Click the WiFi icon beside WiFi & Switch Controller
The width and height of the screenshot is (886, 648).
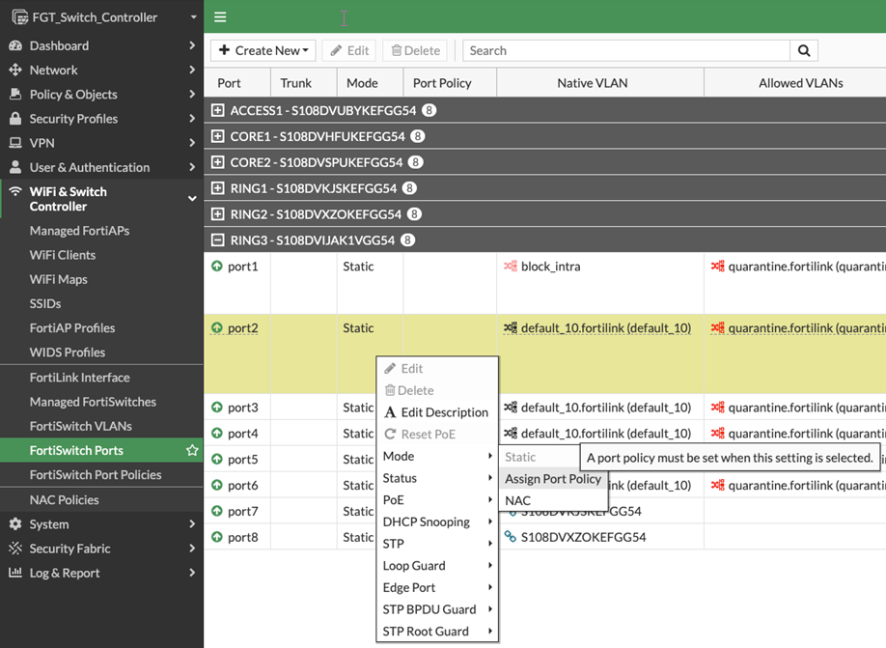[x=15, y=191]
